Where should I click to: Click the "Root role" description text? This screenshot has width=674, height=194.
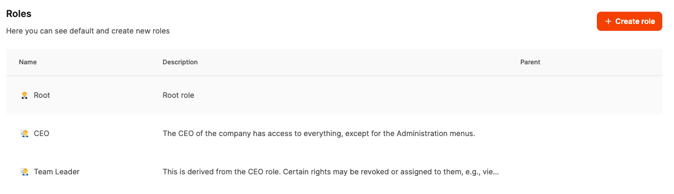178,95
